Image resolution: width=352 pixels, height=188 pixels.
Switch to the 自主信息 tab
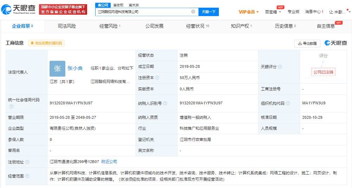[x=326, y=26]
